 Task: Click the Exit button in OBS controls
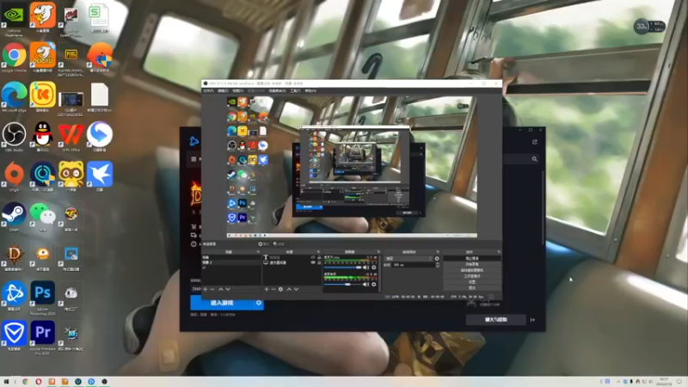[x=472, y=287]
